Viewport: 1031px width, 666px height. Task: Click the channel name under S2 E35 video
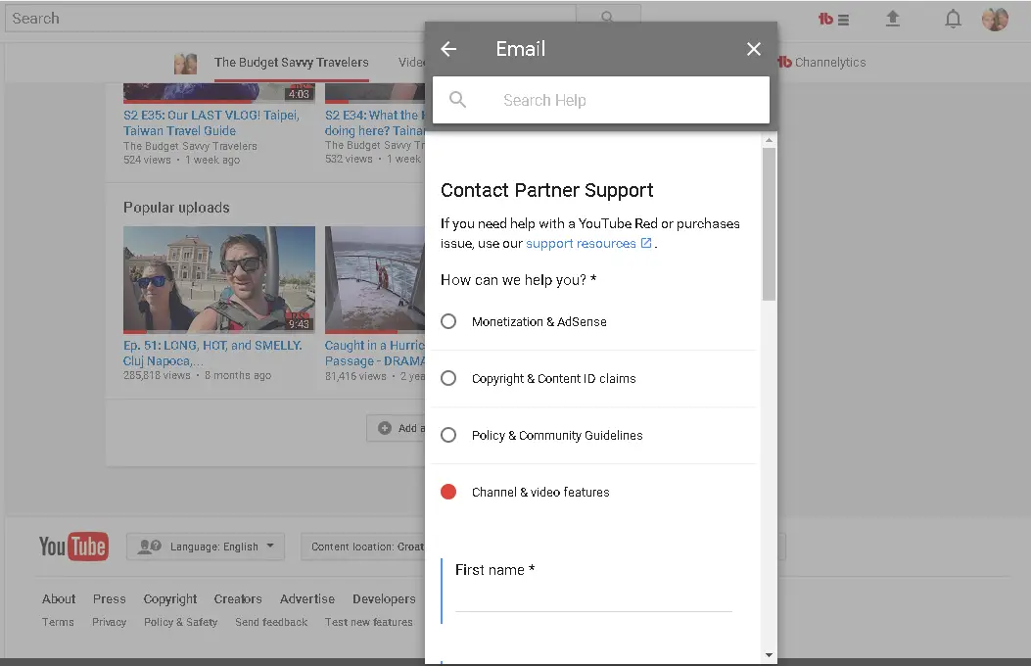click(x=190, y=146)
